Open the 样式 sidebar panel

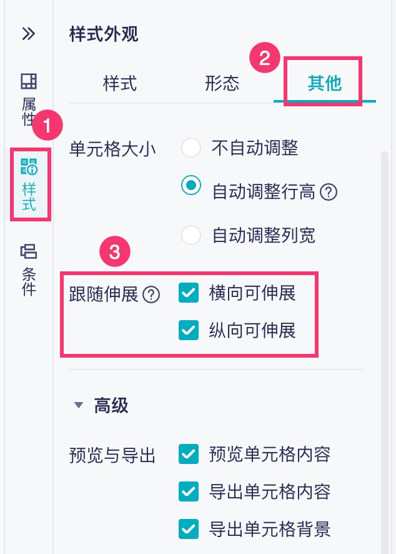tap(29, 184)
